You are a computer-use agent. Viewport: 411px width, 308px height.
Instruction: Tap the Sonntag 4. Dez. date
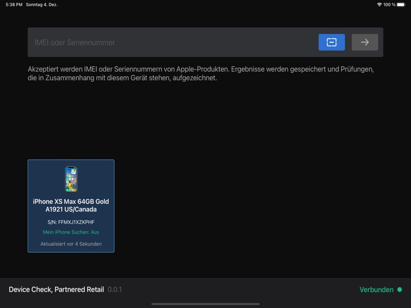42,4
